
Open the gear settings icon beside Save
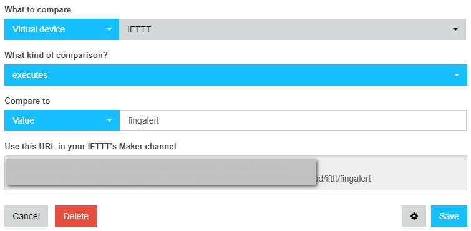(x=414, y=216)
